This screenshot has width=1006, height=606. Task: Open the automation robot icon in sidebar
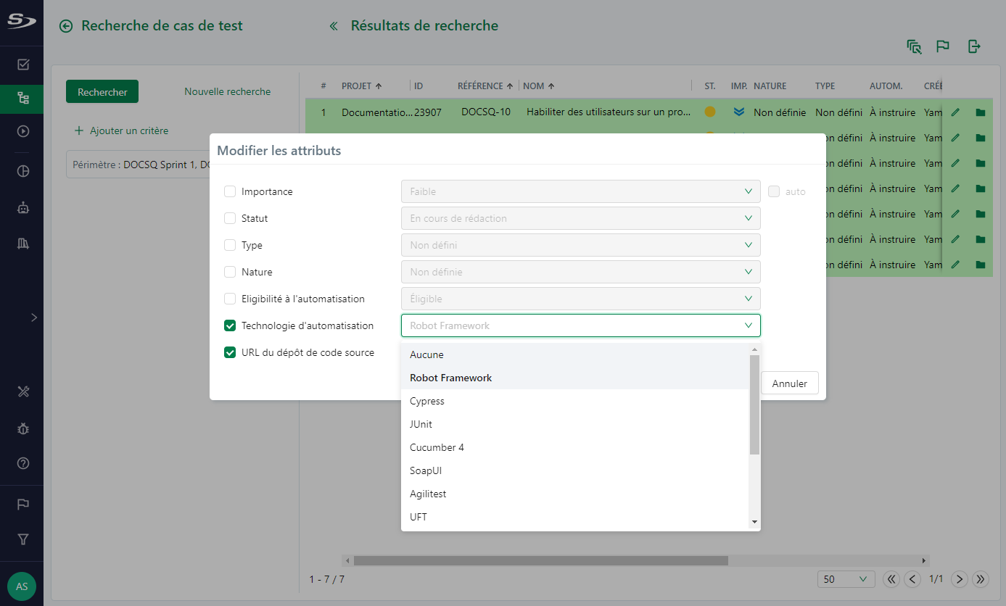22,207
